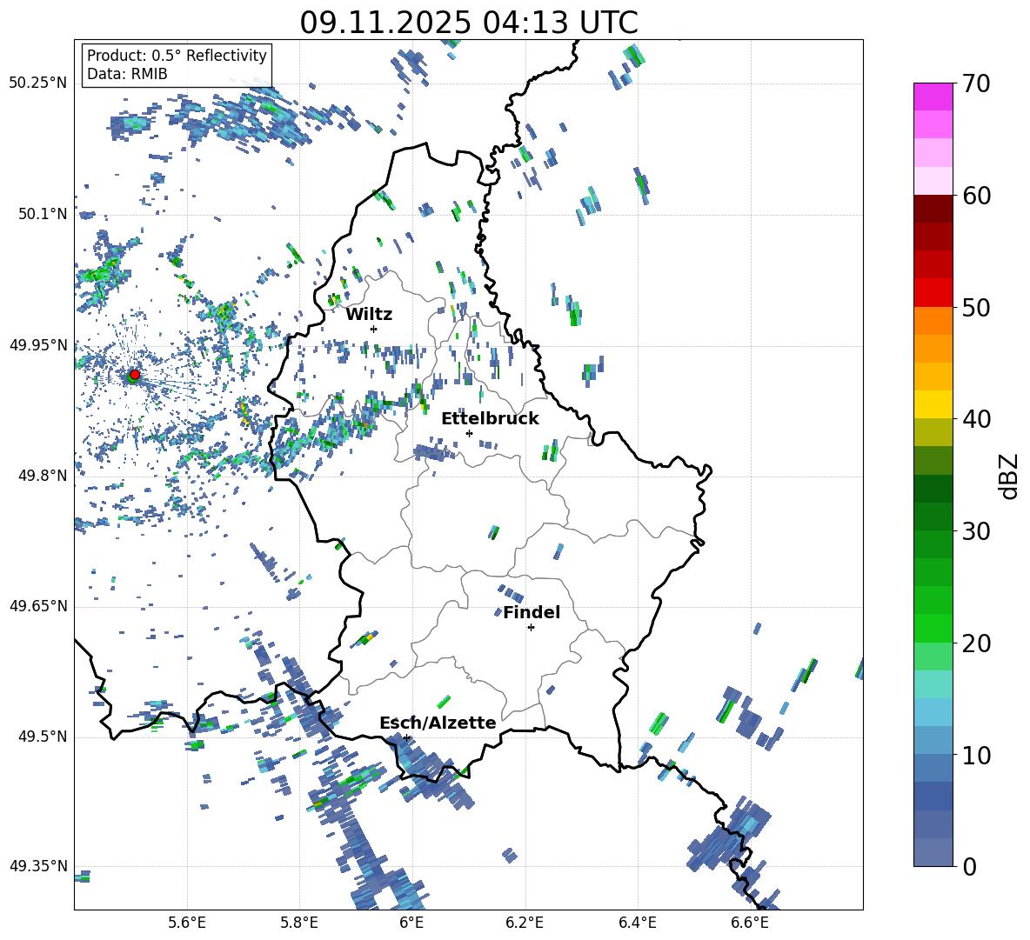Click the 60 value on the colorbar
The image size is (1030, 940).
click(977, 196)
